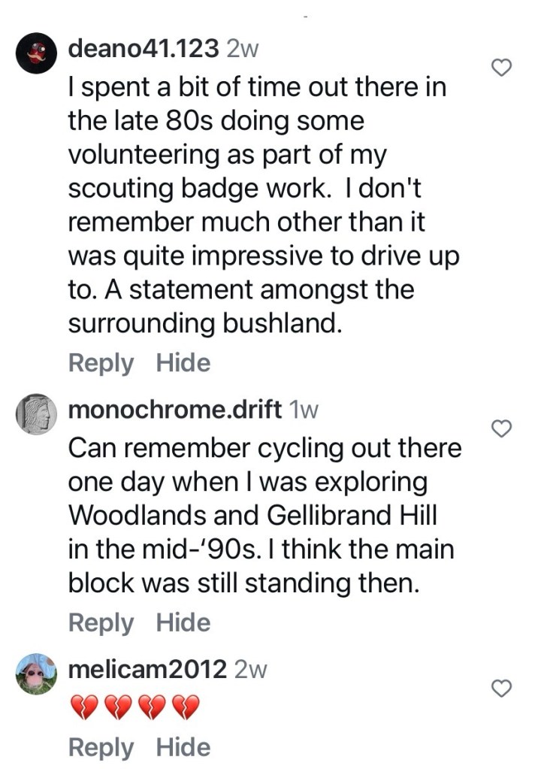
Task: Open the deano41.123 username link
Action: click(144, 50)
